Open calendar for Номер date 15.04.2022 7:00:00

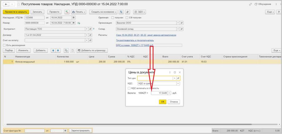73,23
